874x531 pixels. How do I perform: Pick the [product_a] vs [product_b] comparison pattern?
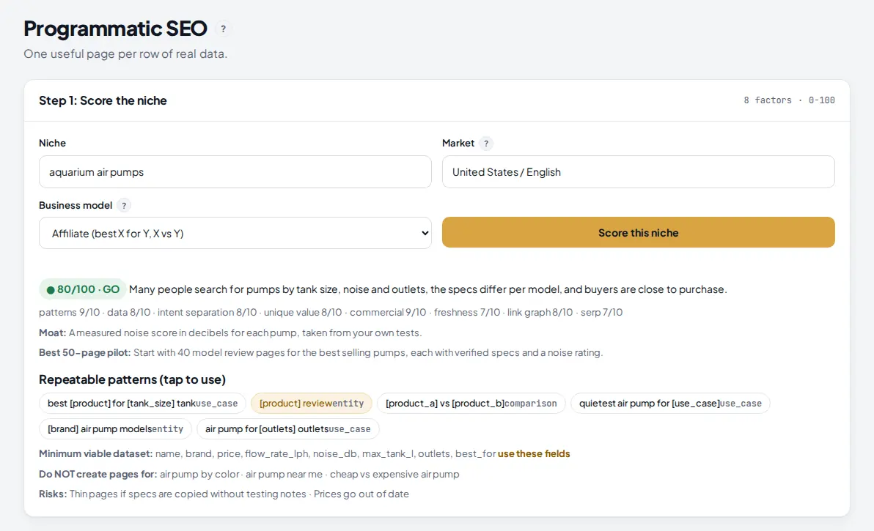pos(471,404)
